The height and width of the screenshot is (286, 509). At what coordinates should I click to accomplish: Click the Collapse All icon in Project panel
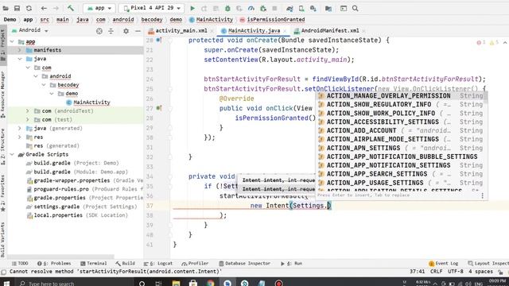(111, 31)
